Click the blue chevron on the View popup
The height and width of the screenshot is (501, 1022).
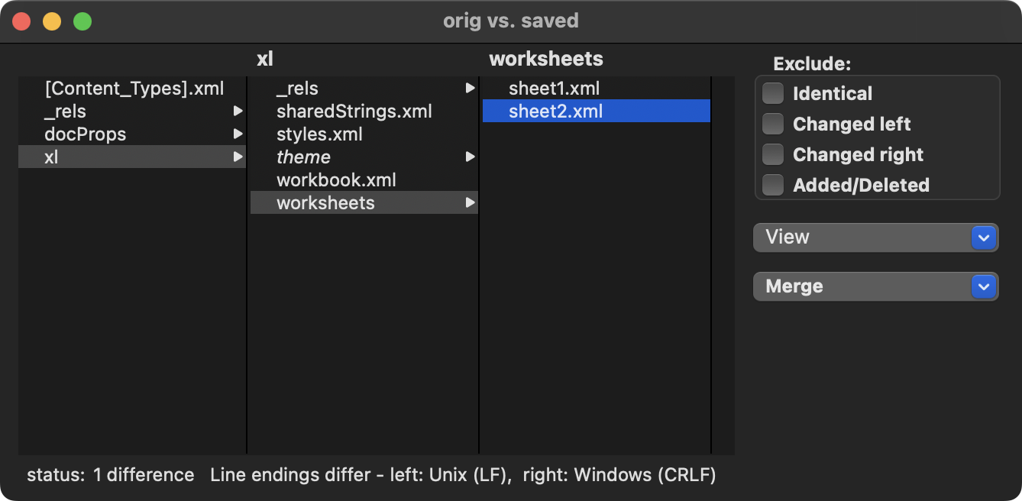[985, 238]
